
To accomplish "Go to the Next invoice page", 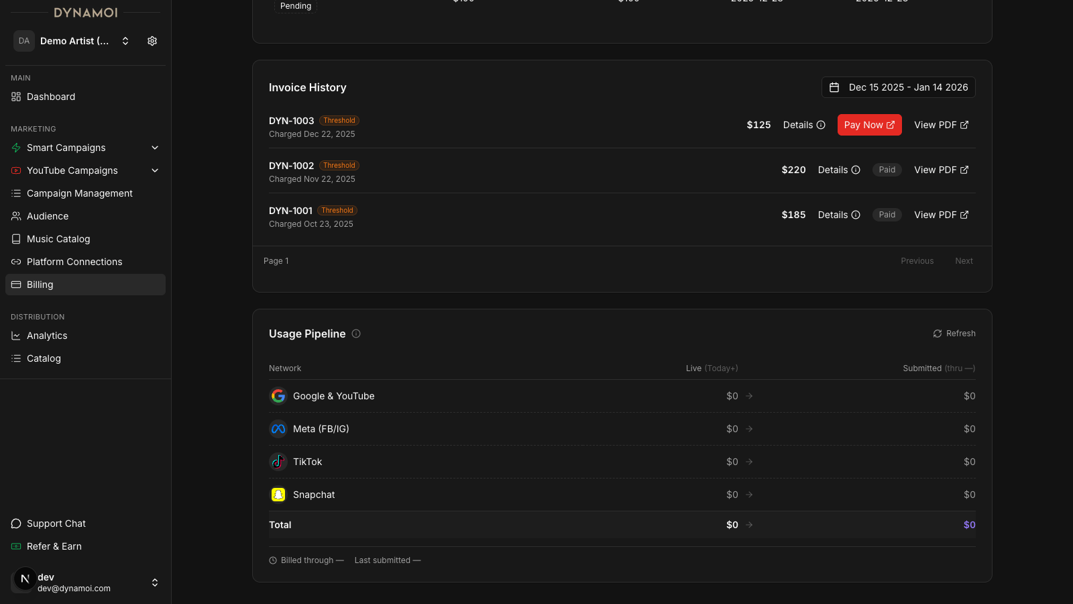I will pyautogui.click(x=964, y=260).
